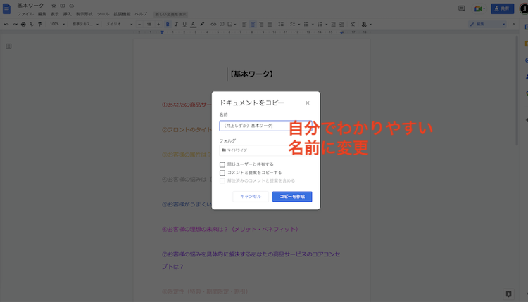Click the 名前 text input field
Image resolution: width=528 pixels, height=302 pixels.
click(x=253, y=125)
